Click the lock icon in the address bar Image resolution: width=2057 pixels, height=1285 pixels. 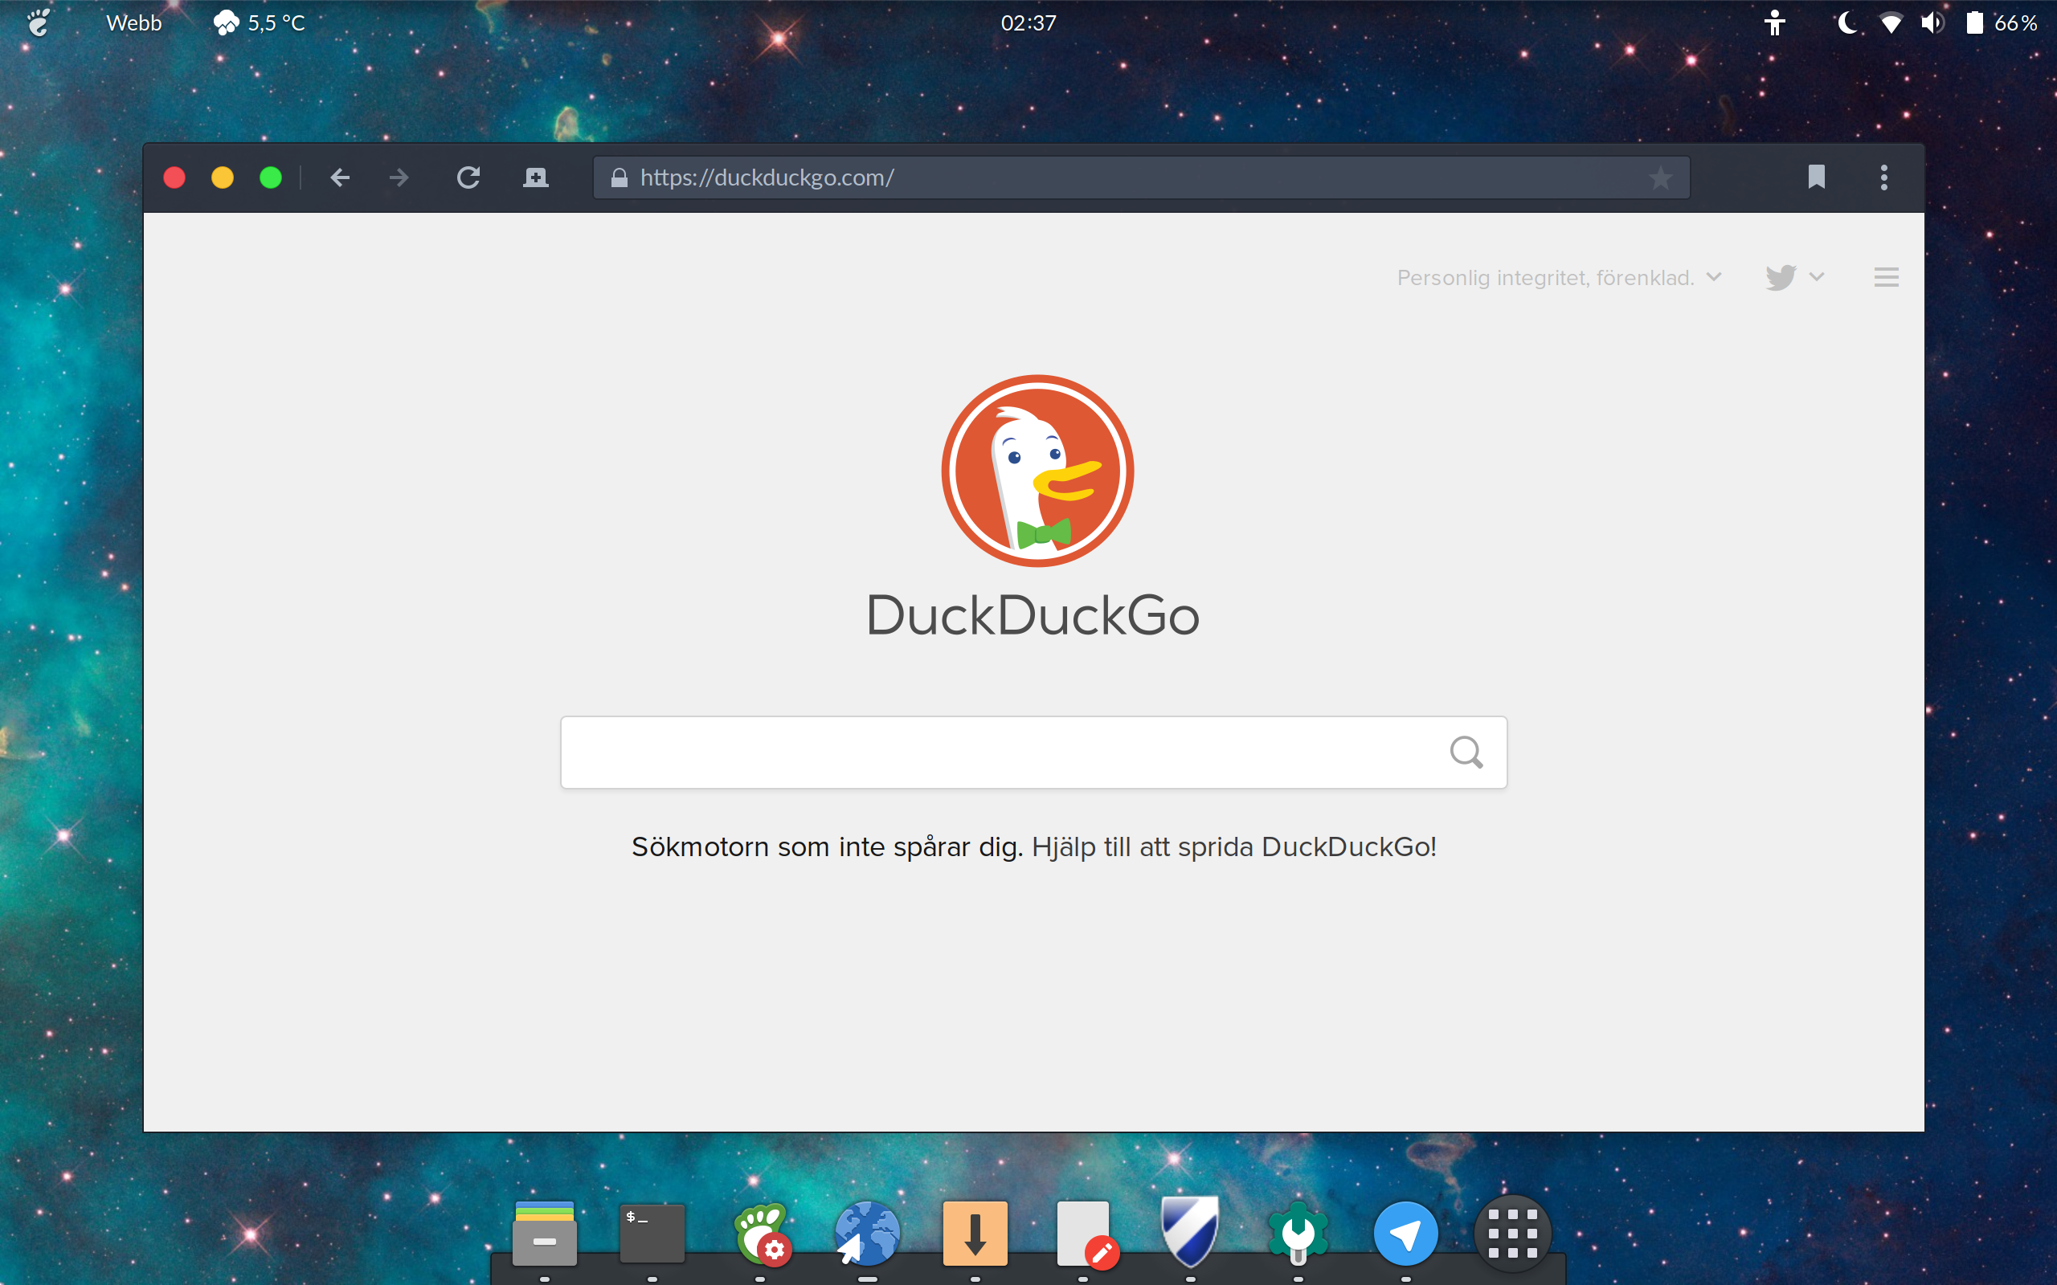(619, 177)
